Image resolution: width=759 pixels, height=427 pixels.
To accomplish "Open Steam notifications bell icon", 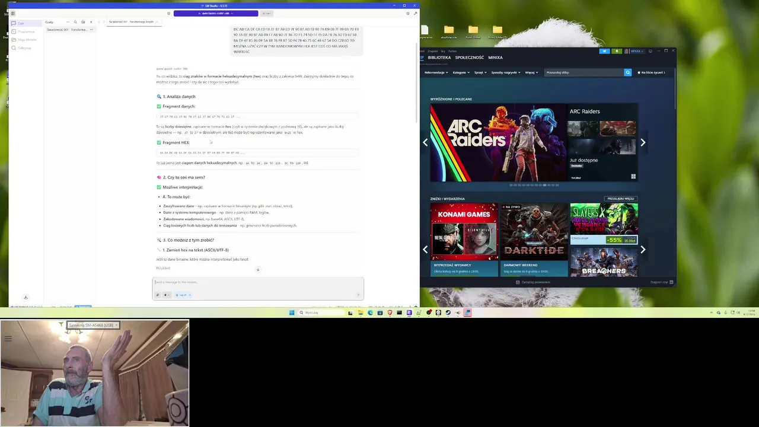I will point(617,51).
